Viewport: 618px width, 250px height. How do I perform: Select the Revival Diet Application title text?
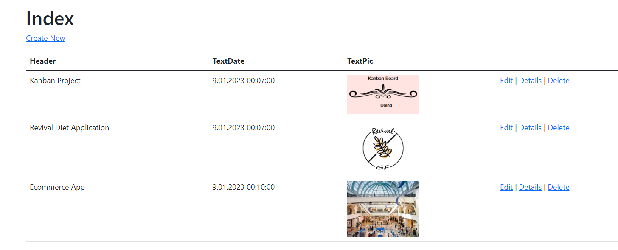point(70,128)
